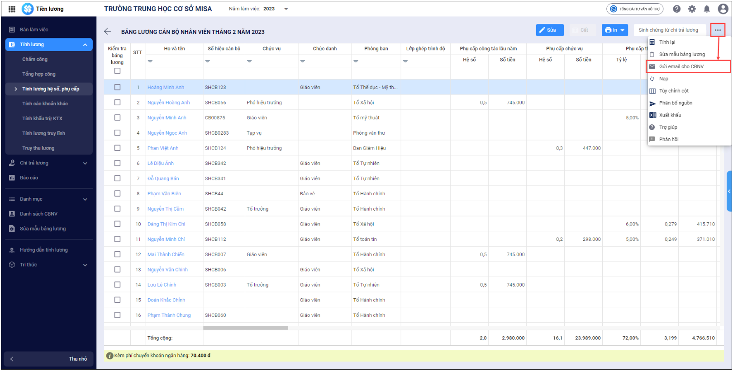Image resolution: width=733 pixels, height=371 pixels.
Task: Tick checkbox for Hoàng Minh Anh
Action: point(118,87)
